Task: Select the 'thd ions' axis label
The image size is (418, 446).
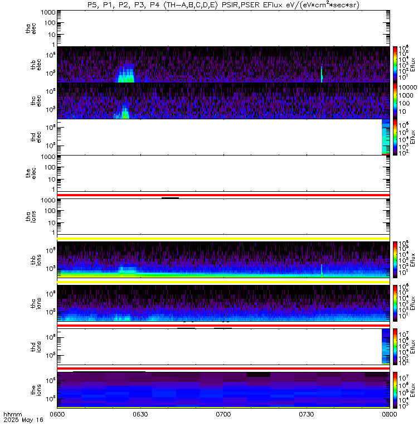Action: click(36, 347)
